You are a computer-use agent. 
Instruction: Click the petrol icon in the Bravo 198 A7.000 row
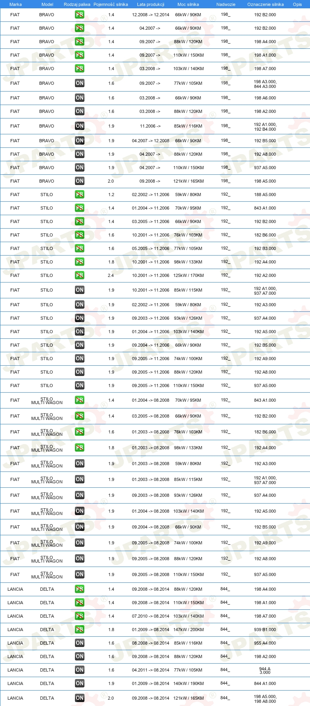80,69
